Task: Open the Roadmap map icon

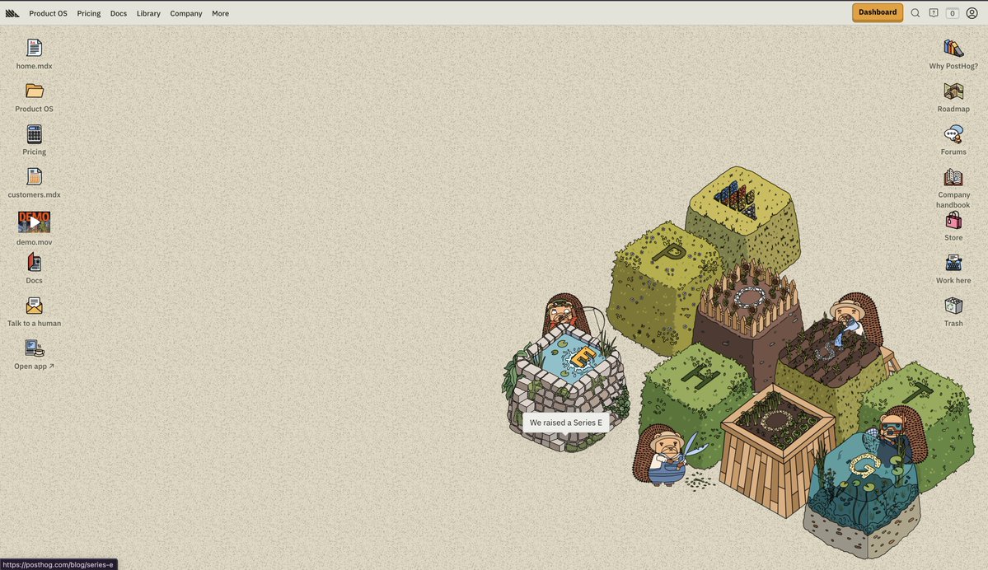Action: 953,91
